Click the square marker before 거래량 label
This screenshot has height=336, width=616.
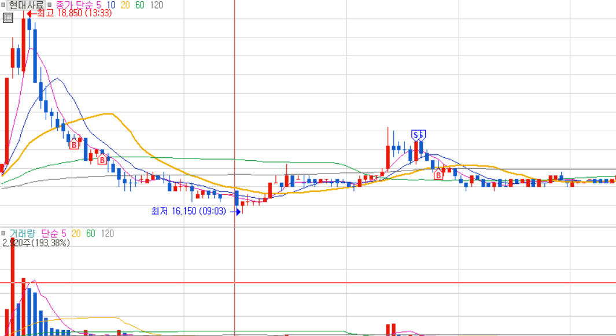click(x=3, y=234)
